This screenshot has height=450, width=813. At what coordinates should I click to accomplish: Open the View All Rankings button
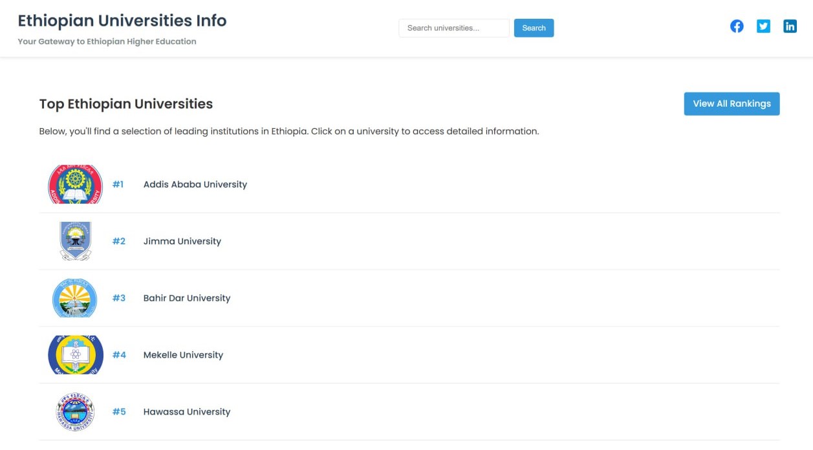pyautogui.click(x=732, y=103)
